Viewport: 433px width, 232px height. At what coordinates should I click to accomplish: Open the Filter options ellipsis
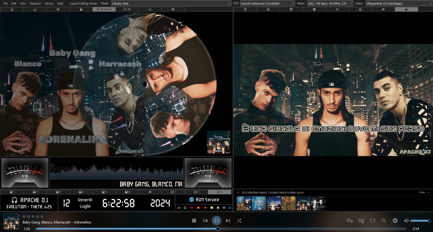pyautogui.click(x=429, y=192)
